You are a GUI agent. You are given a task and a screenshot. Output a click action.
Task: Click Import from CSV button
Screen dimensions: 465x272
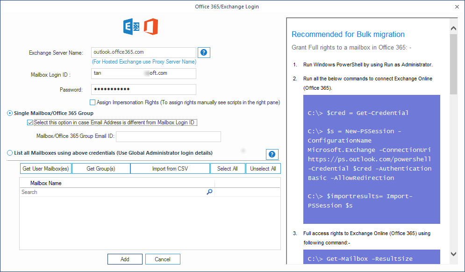pyautogui.click(x=170, y=168)
